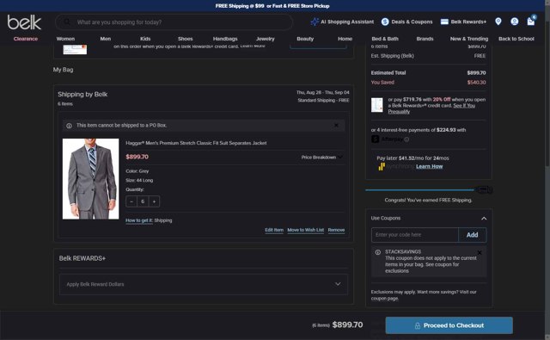The image size is (550, 340).
Task: Open the Beauty menu
Action: [305, 39]
